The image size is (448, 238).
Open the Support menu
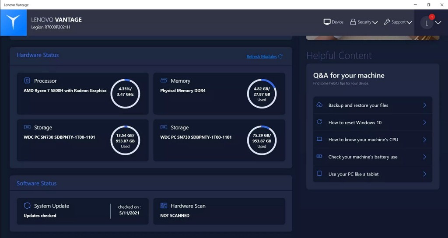coord(398,22)
